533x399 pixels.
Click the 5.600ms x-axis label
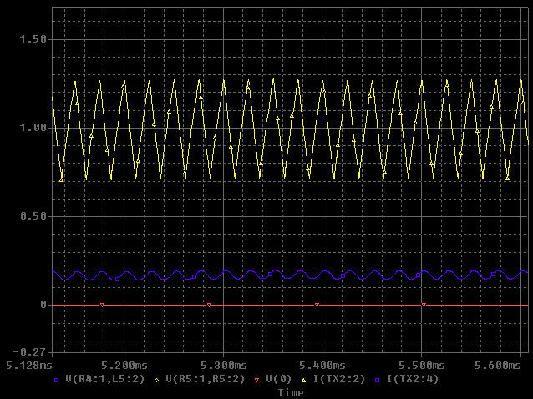pos(498,366)
